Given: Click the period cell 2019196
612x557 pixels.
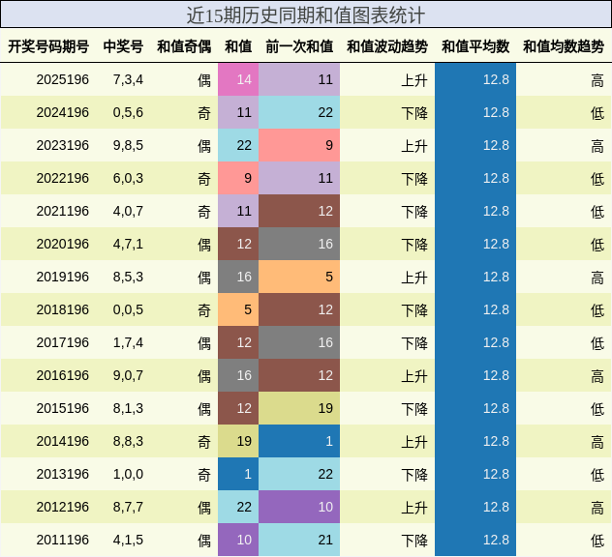Looking at the screenshot, I should coord(63,277).
